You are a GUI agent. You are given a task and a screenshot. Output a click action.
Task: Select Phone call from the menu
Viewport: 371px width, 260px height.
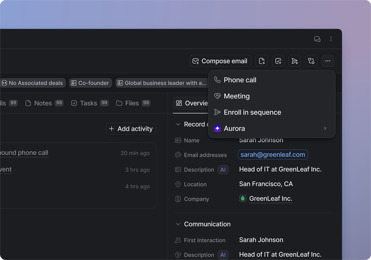(x=272, y=80)
